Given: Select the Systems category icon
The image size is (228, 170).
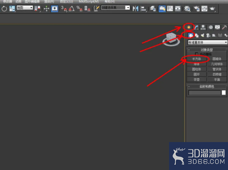Looking at the screenshot, I should pyautogui.click(x=226, y=35).
